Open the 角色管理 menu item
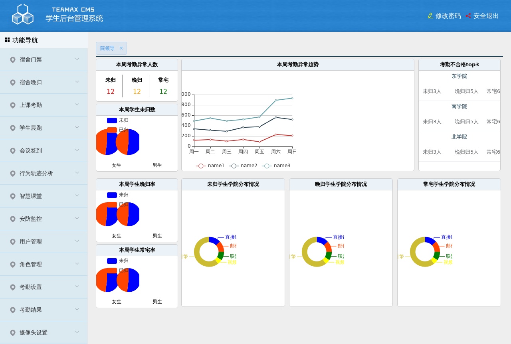The width and height of the screenshot is (511, 344). pyautogui.click(x=44, y=265)
